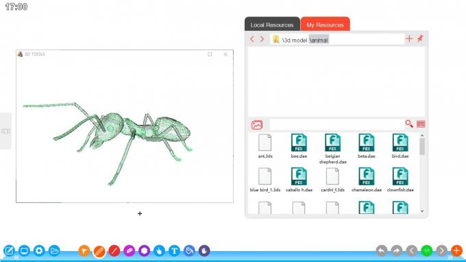Viewport: 466px width, 262px height.
Task: Select the orange arrow selection tool
Action: (84, 251)
